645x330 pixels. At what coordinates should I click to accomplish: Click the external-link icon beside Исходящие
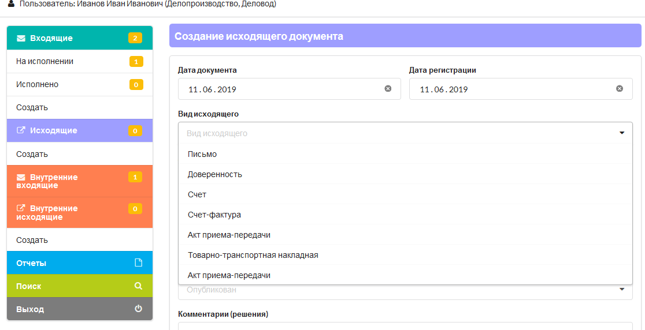point(21,130)
